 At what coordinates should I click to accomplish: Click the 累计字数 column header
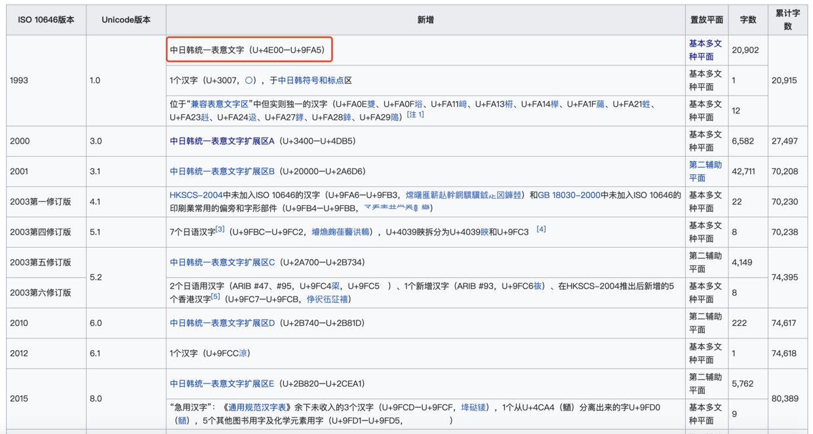[787, 20]
